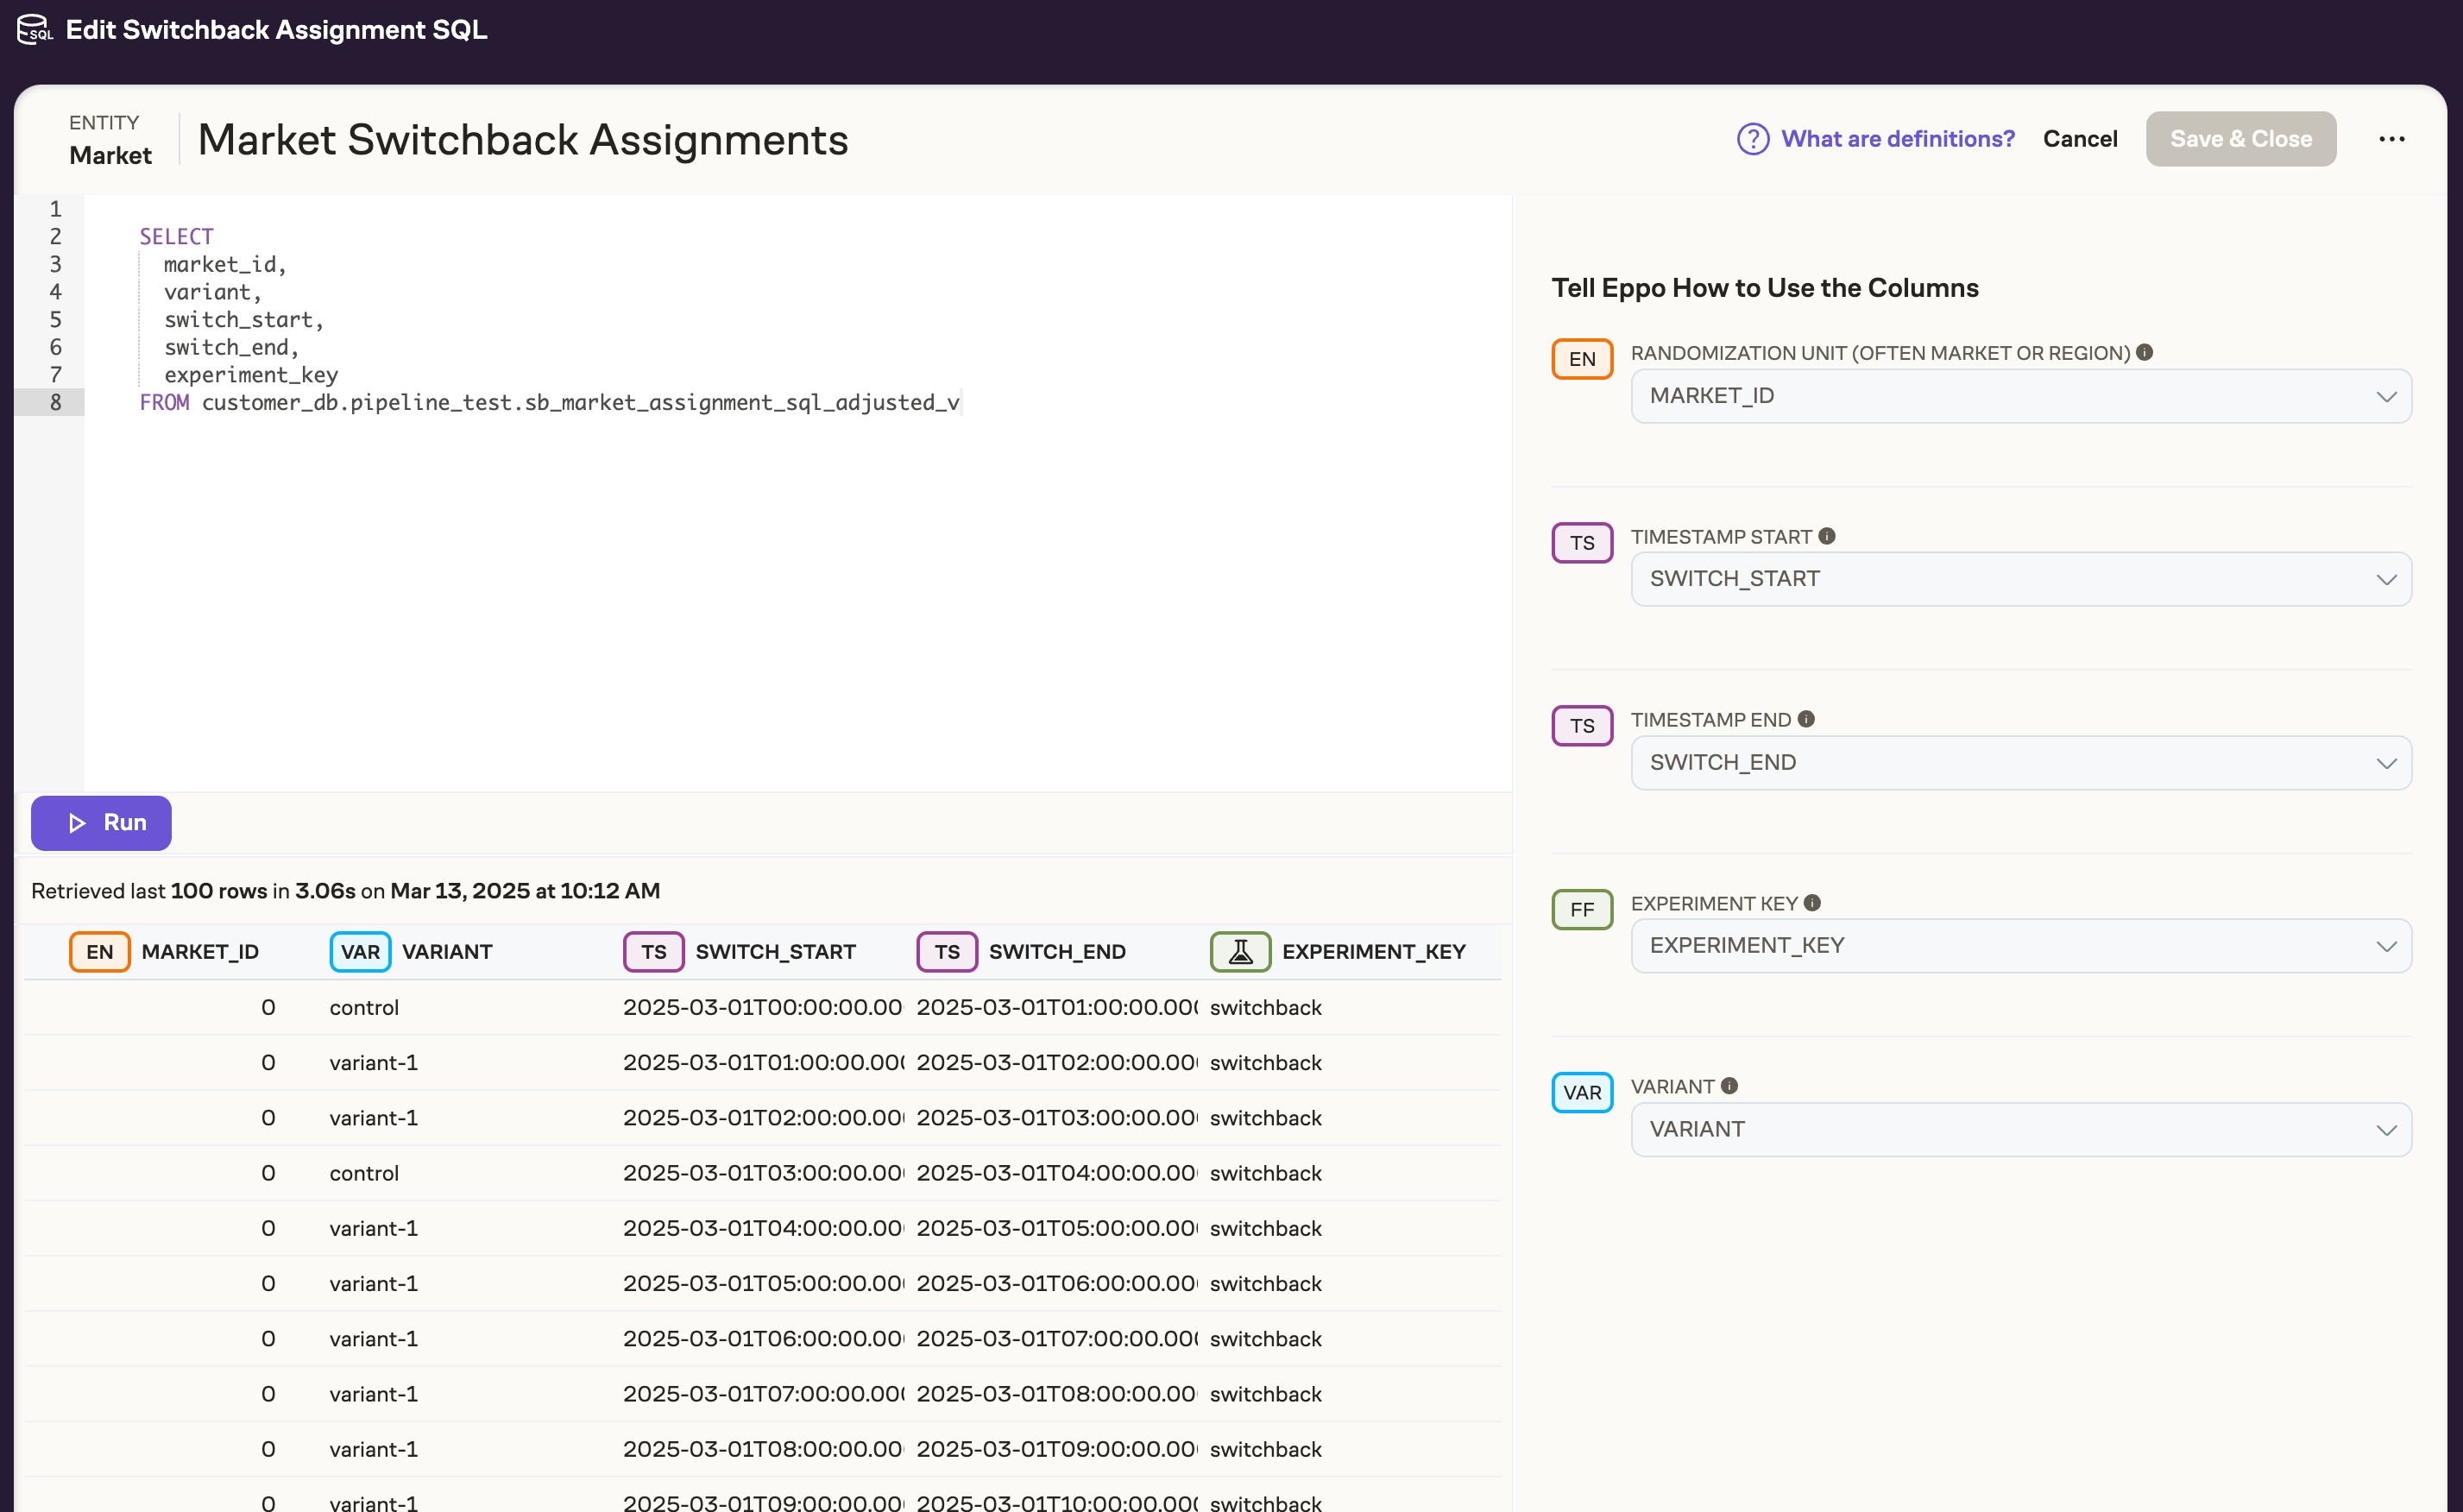Click the FF badge beside Experiment Key

[x=1581, y=909]
